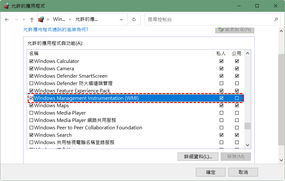Uncheck the Windows Calculator checkbox

pos(31,61)
